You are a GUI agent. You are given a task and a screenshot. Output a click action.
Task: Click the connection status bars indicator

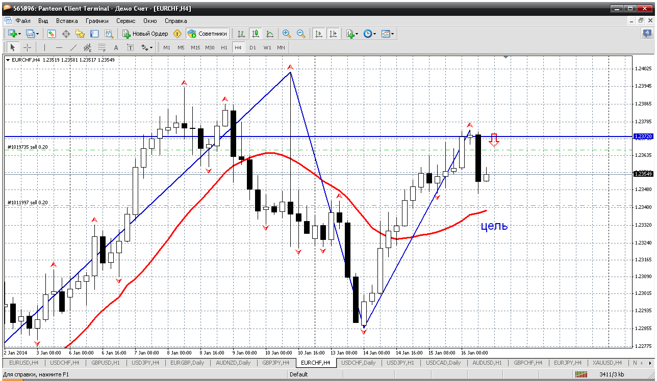[x=581, y=374]
